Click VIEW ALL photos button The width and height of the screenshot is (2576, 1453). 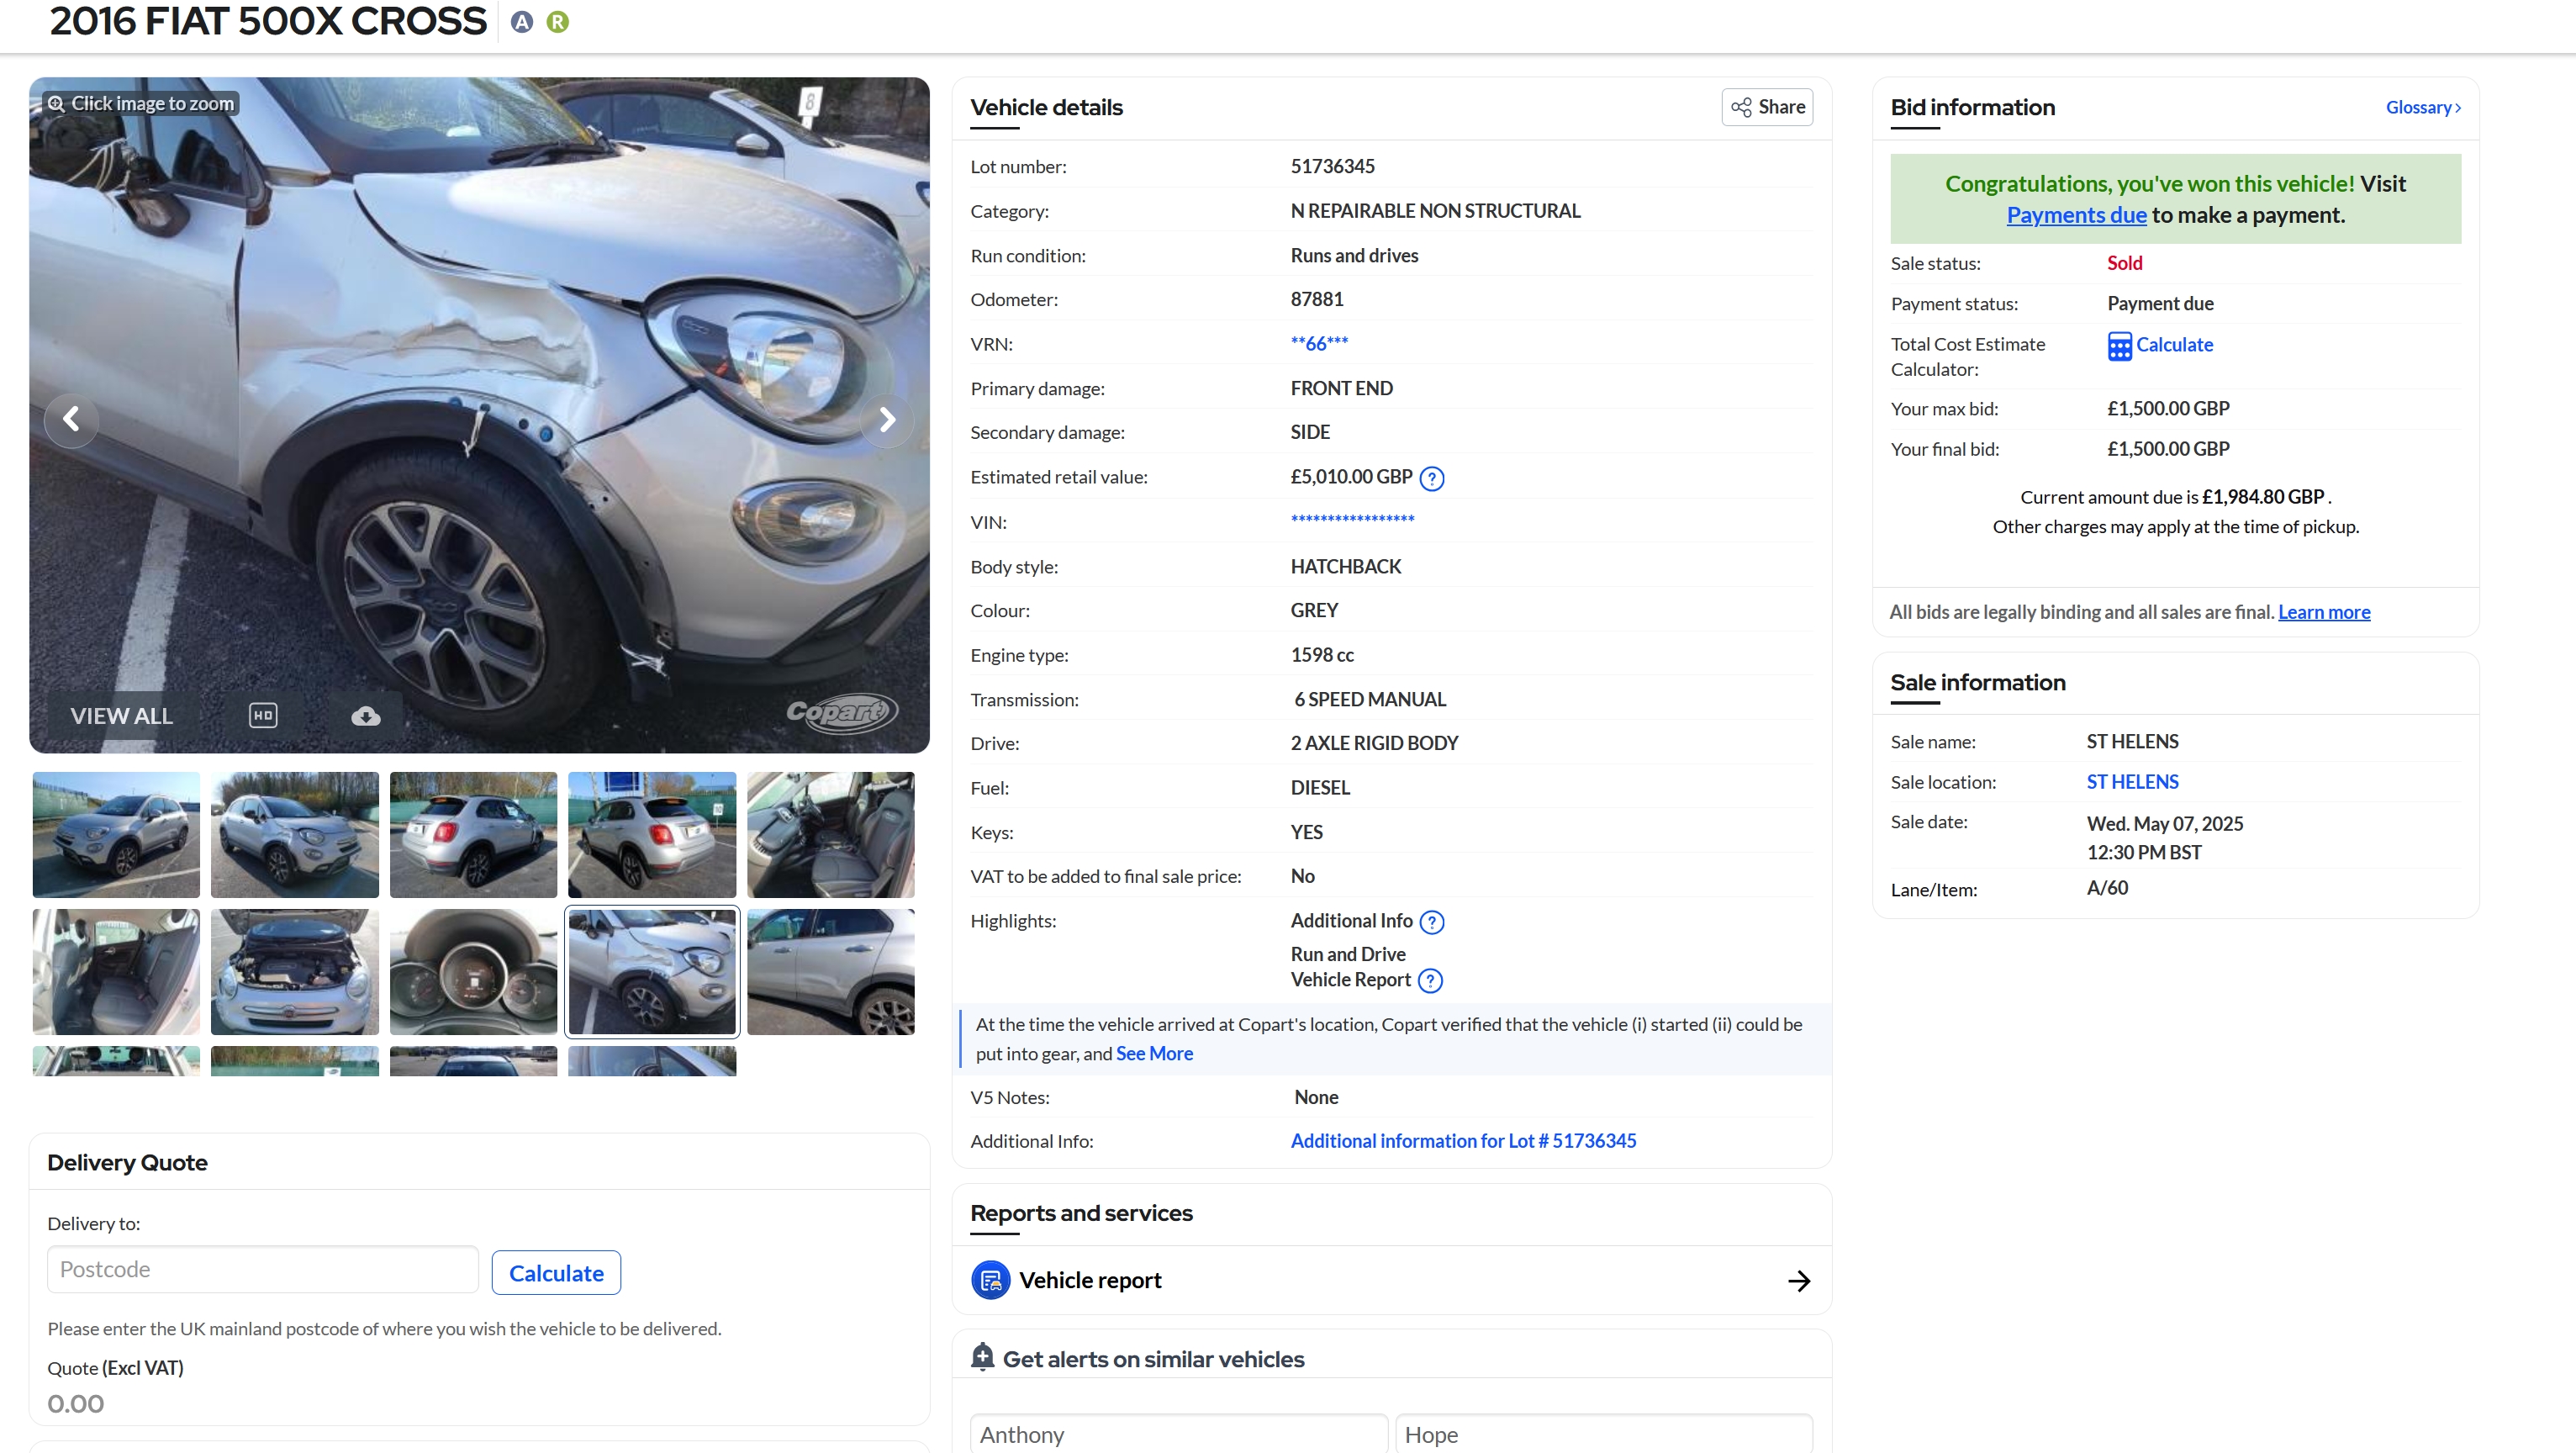tap(121, 716)
